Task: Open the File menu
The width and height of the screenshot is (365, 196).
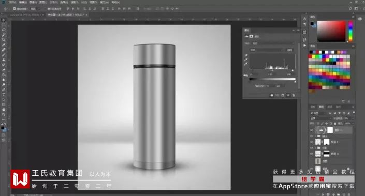Action: point(12,2)
